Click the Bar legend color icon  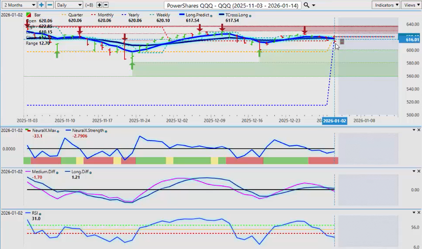[x=28, y=15]
